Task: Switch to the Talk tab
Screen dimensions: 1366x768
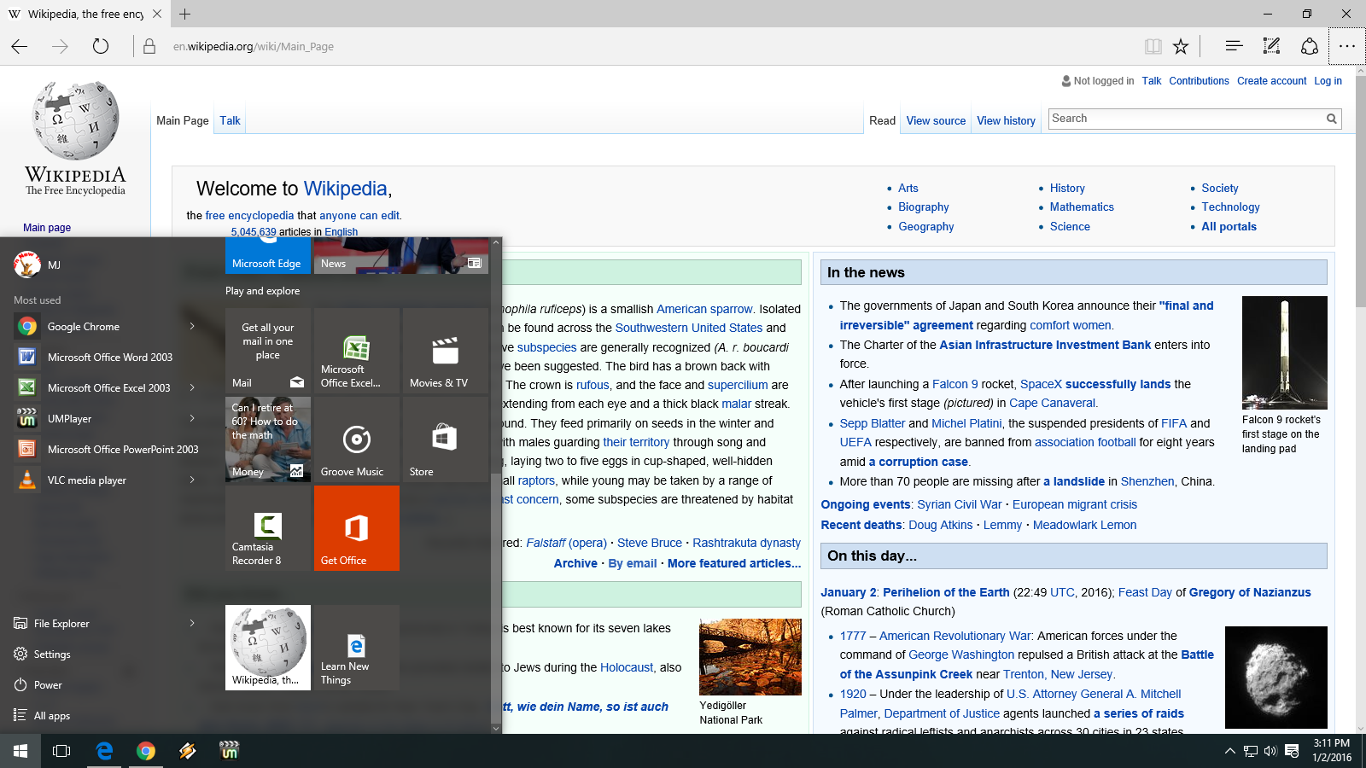Action: [x=229, y=120]
